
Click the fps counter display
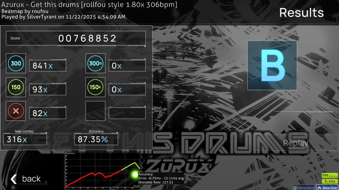pyautogui.click(x=330, y=175)
